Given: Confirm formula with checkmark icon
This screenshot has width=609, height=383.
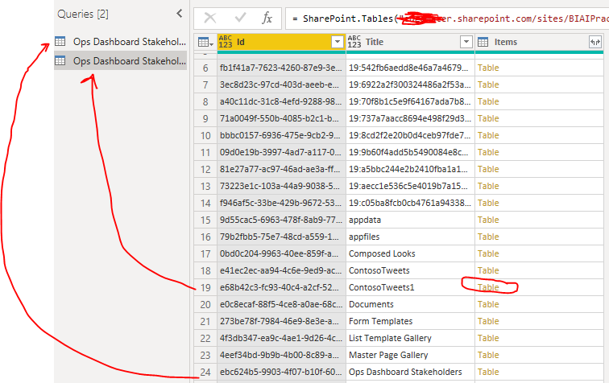Looking at the screenshot, I should 240,18.
